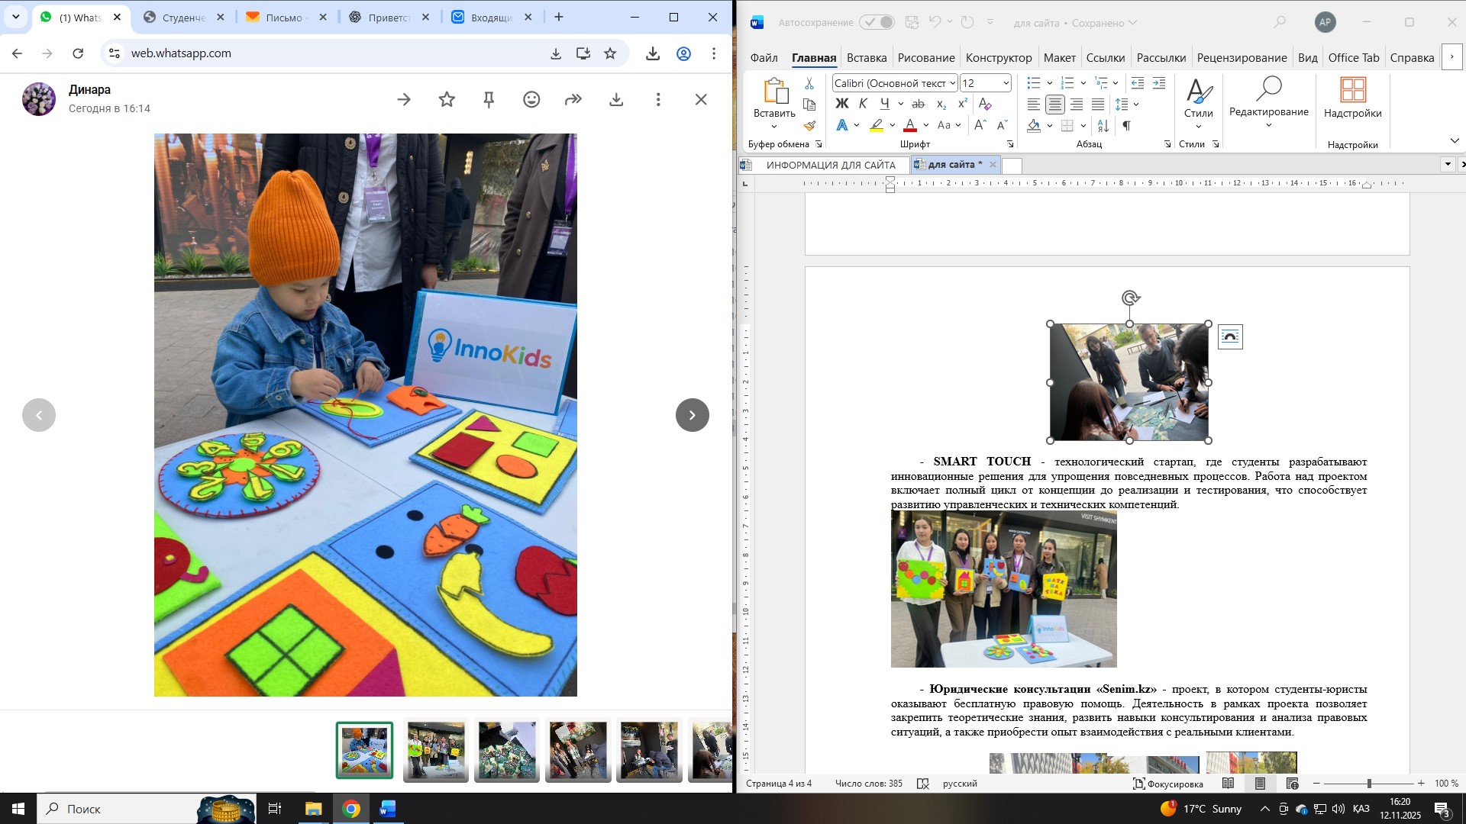Image resolution: width=1466 pixels, height=824 pixels.
Task: Expand the font size dropdown
Action: (x=1006, y=83)
